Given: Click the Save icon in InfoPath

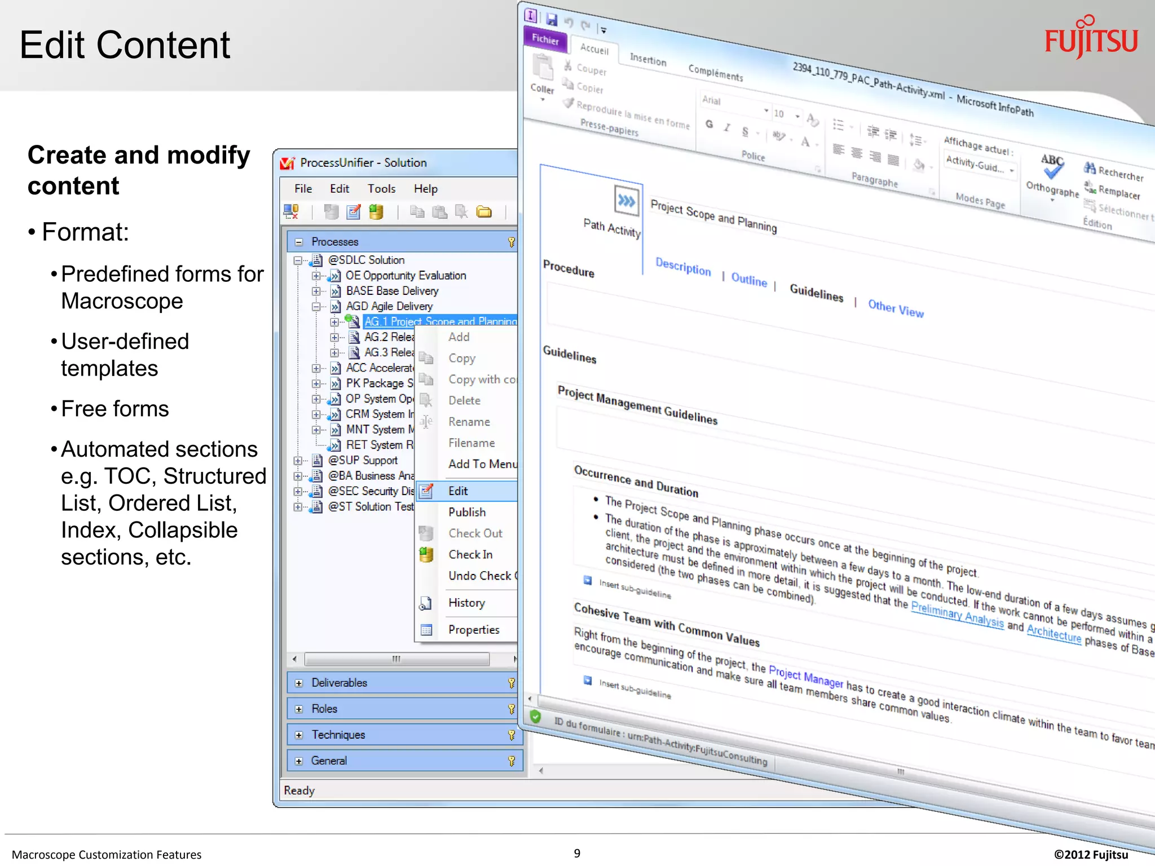Looking at the screenshot, I should [x=552, y=20].
